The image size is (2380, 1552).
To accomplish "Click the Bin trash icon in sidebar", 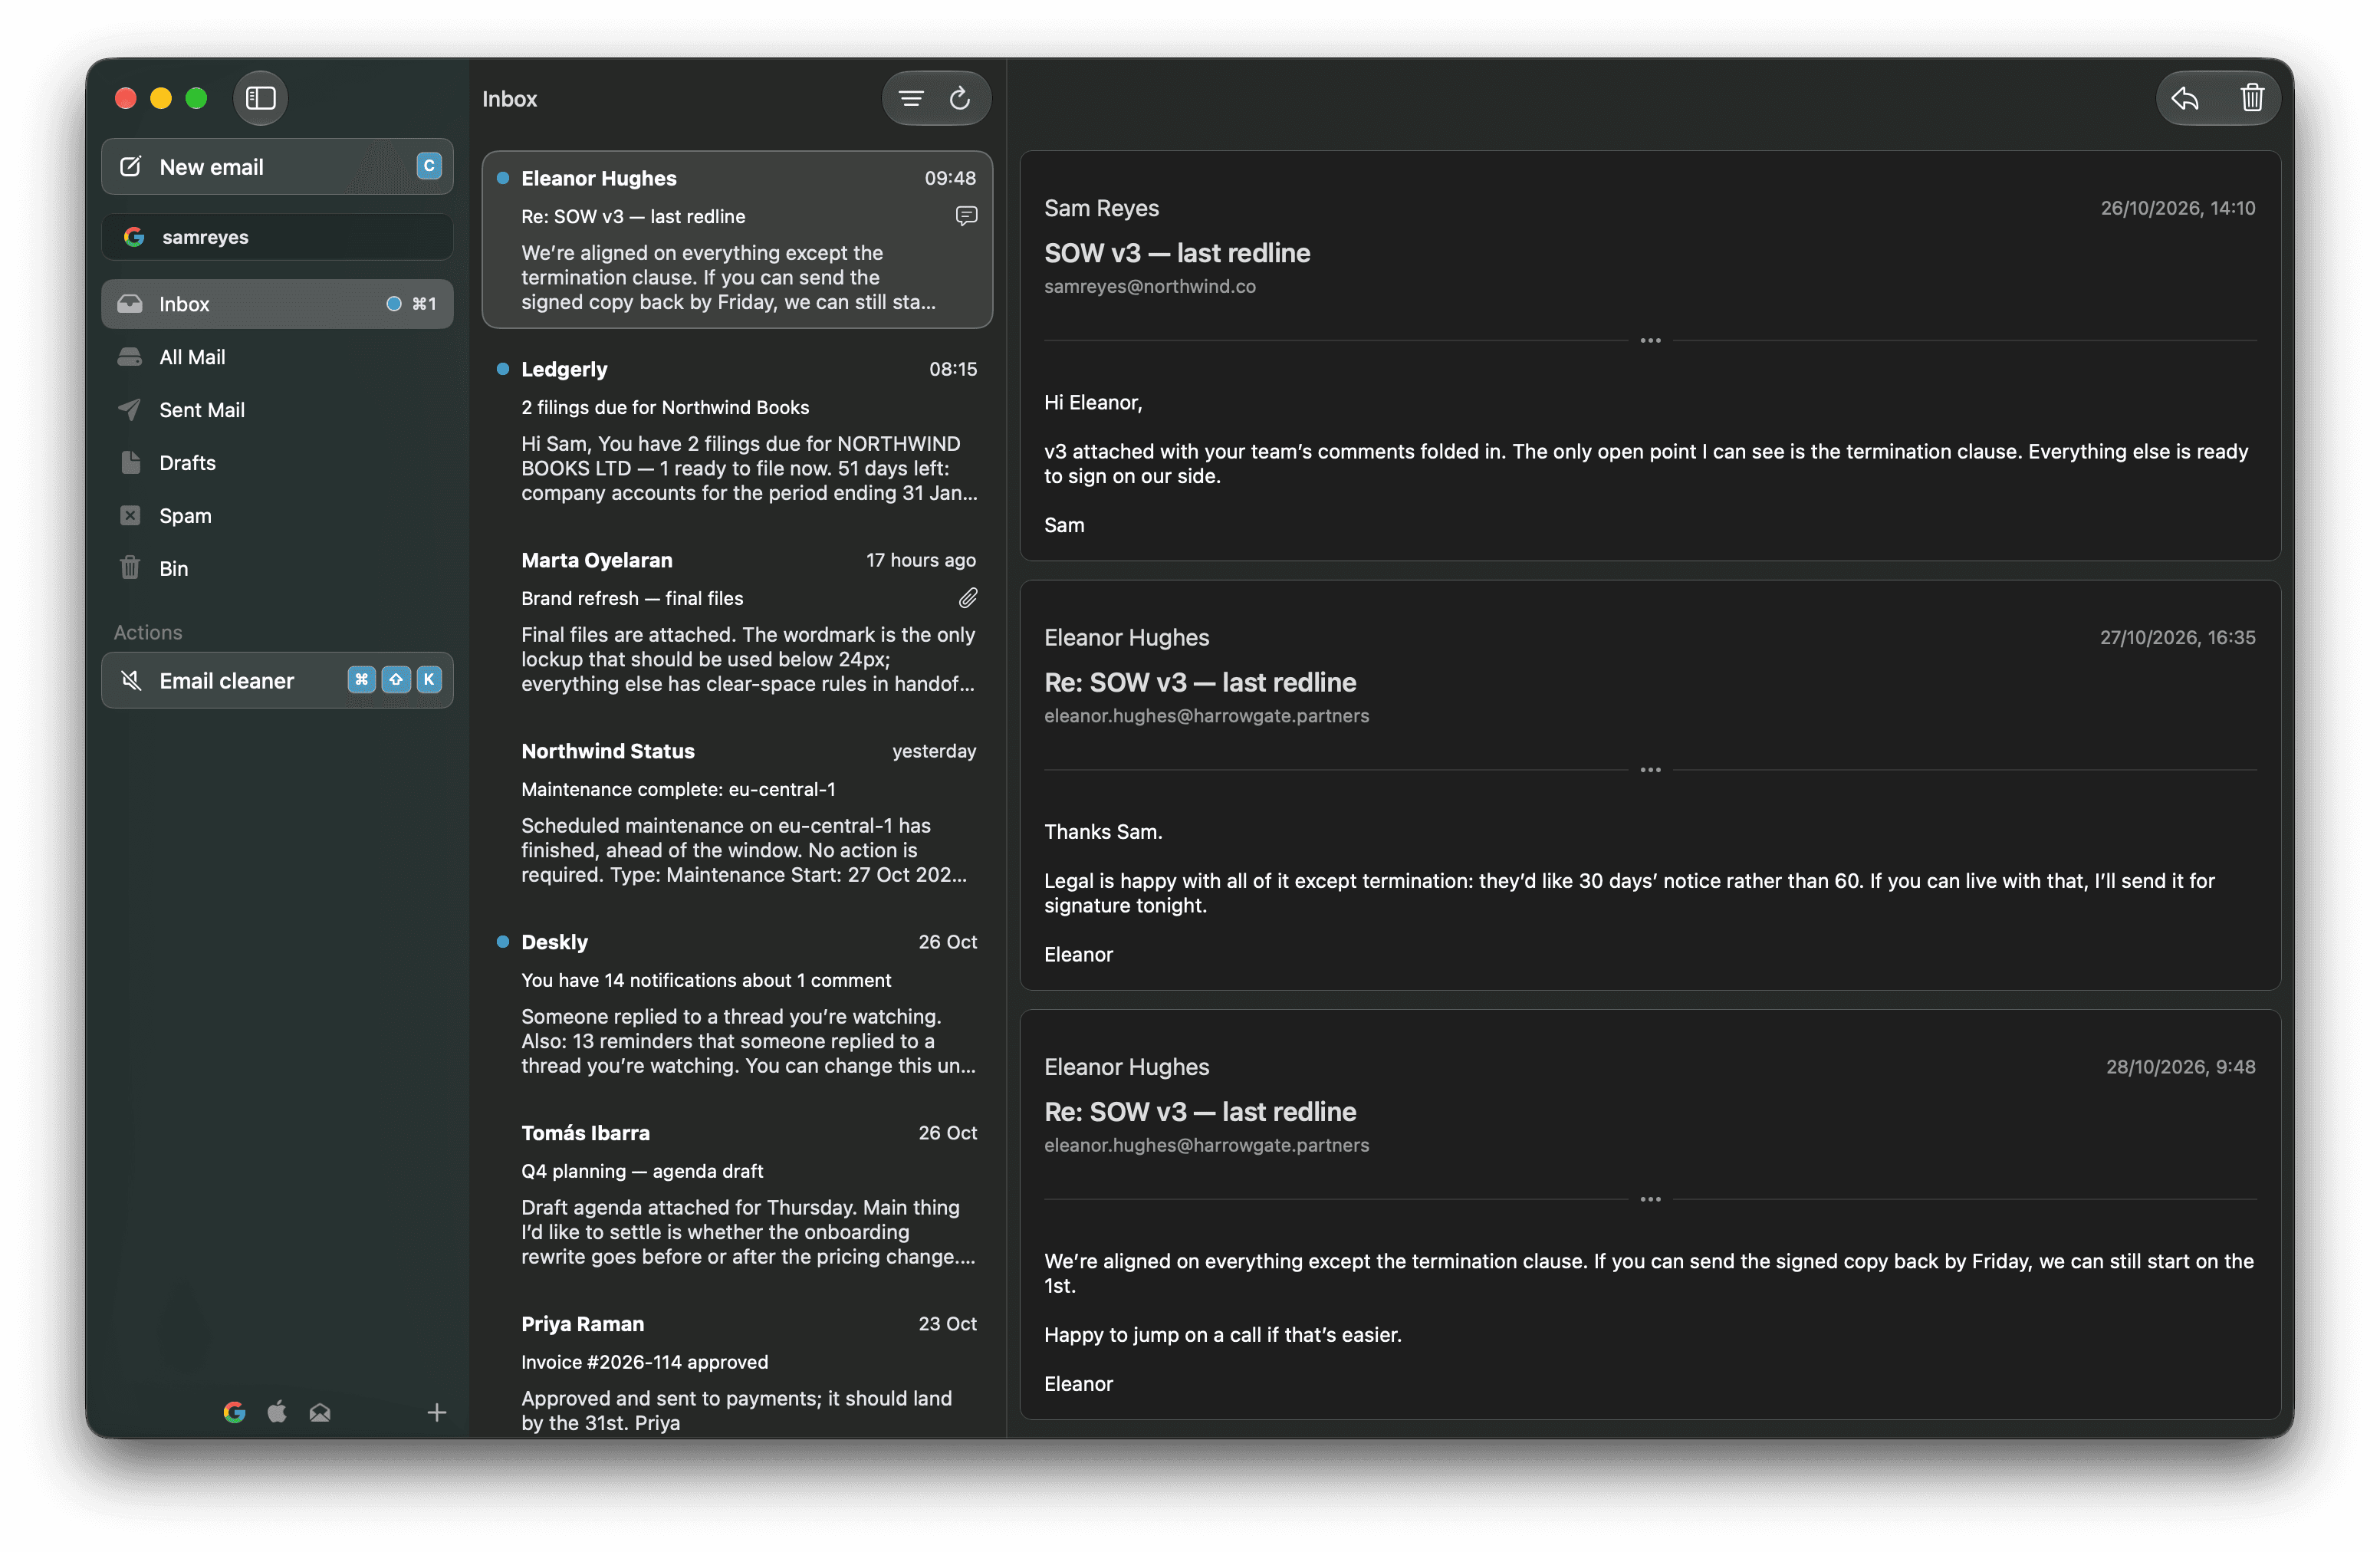I will (x=130, y=568).
